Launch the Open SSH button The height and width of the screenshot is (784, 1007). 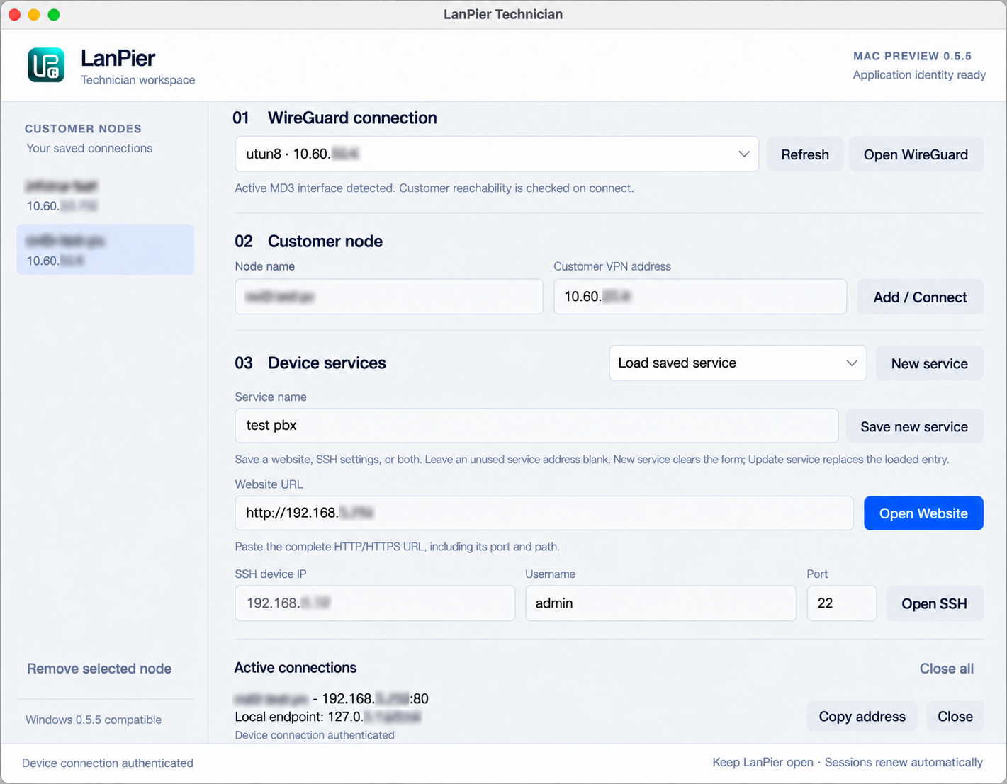934,603
